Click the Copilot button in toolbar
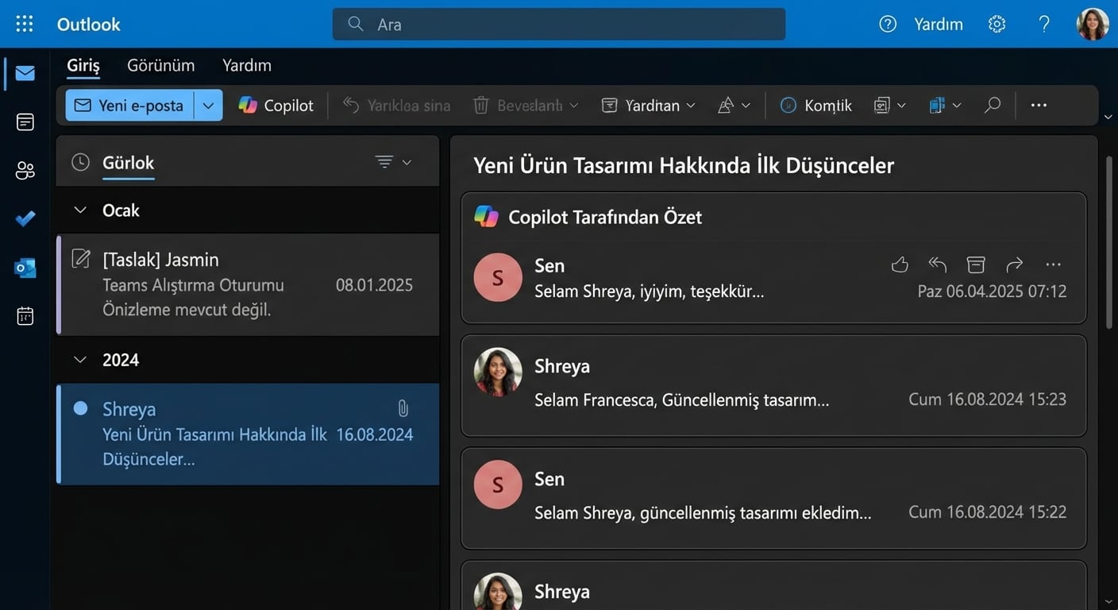 point(276,104)
